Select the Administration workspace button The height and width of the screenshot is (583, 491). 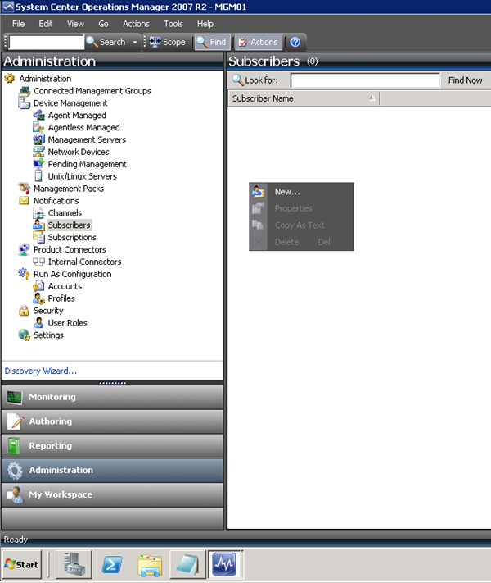tap(112, 471)
